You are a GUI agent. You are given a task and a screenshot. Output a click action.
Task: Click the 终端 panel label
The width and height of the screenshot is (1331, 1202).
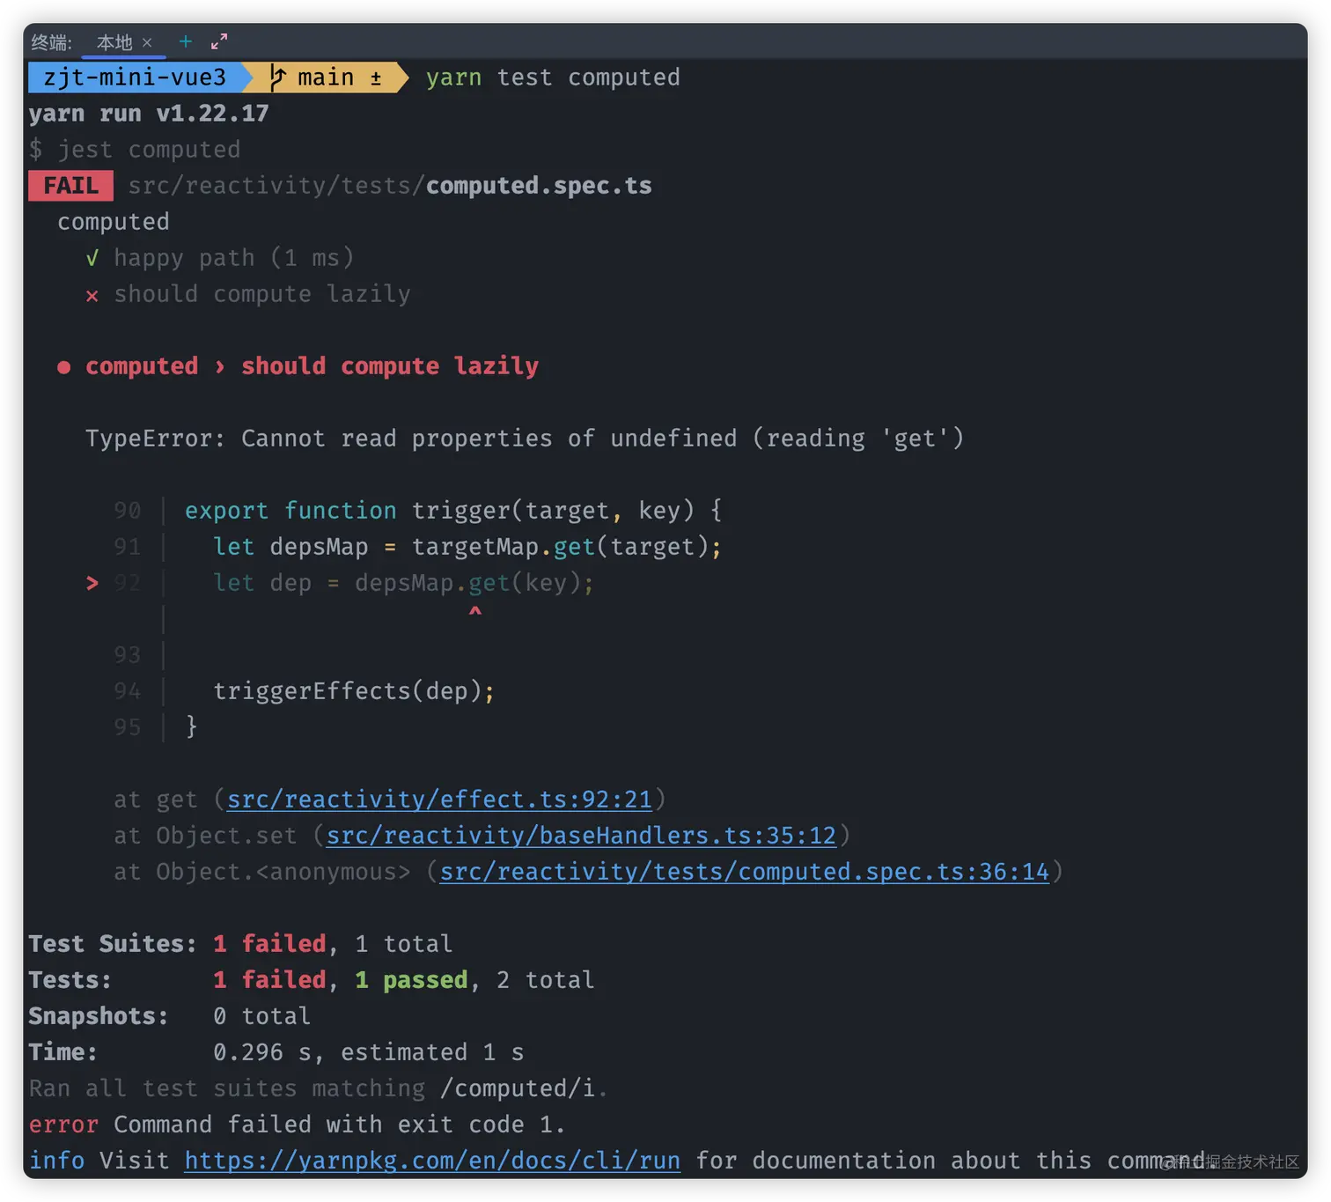click(49, 41)
